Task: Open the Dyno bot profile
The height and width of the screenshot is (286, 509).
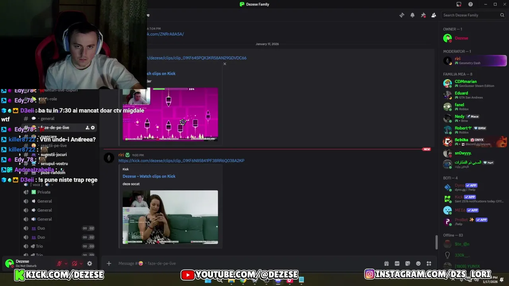Action: pyautogui.click(x=474, y=187)
